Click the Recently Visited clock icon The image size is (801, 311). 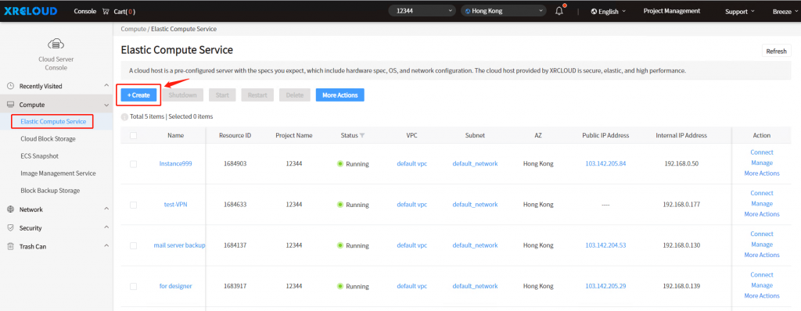coord(11,86)
